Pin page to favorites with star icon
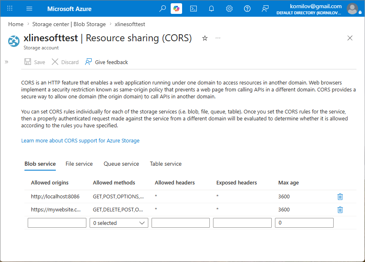Screen dimensions: 365x262 pos(205,38)
